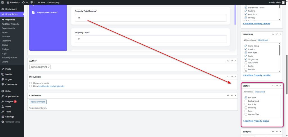Click the Settings icon in sidebar

pos(3,117)
